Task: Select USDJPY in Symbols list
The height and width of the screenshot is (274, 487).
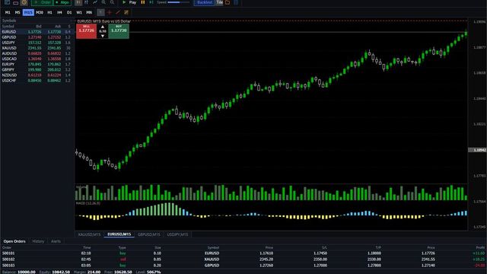Action: [37, 43]
